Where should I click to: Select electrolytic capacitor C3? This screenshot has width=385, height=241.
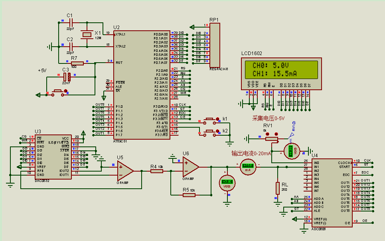pos(67,77)
